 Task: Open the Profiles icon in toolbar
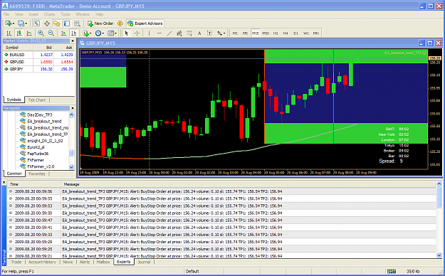pos(21,23)
